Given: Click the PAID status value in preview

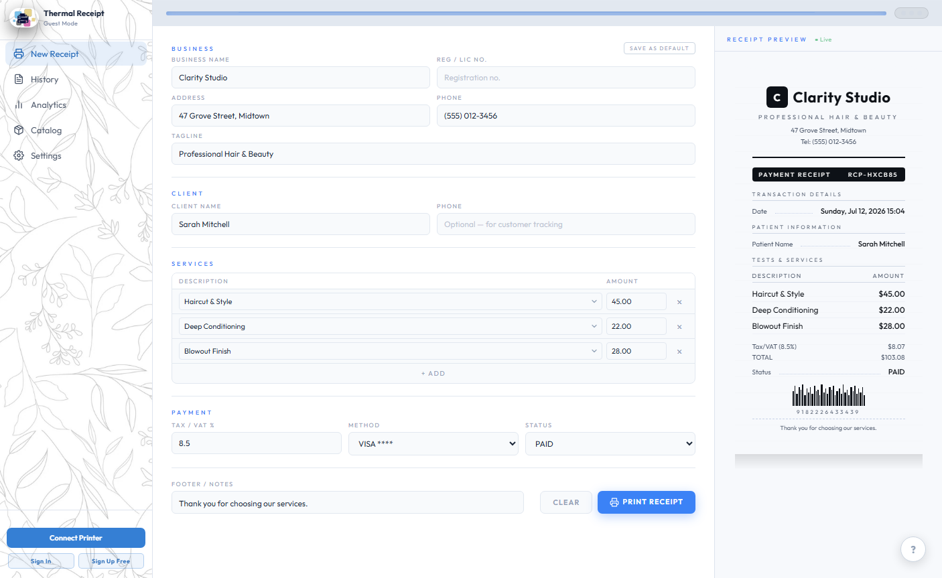Looking at the screenshot, I should pos(896,372).
